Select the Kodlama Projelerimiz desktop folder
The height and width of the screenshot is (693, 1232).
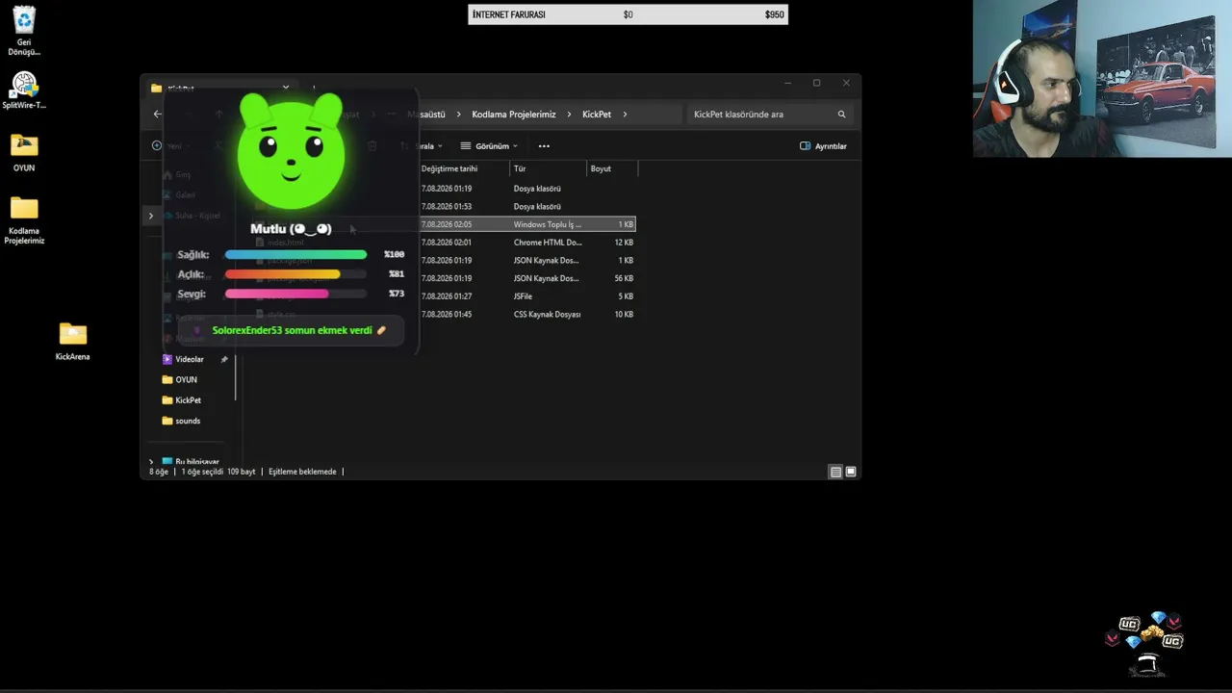click(x=24, y=220)
